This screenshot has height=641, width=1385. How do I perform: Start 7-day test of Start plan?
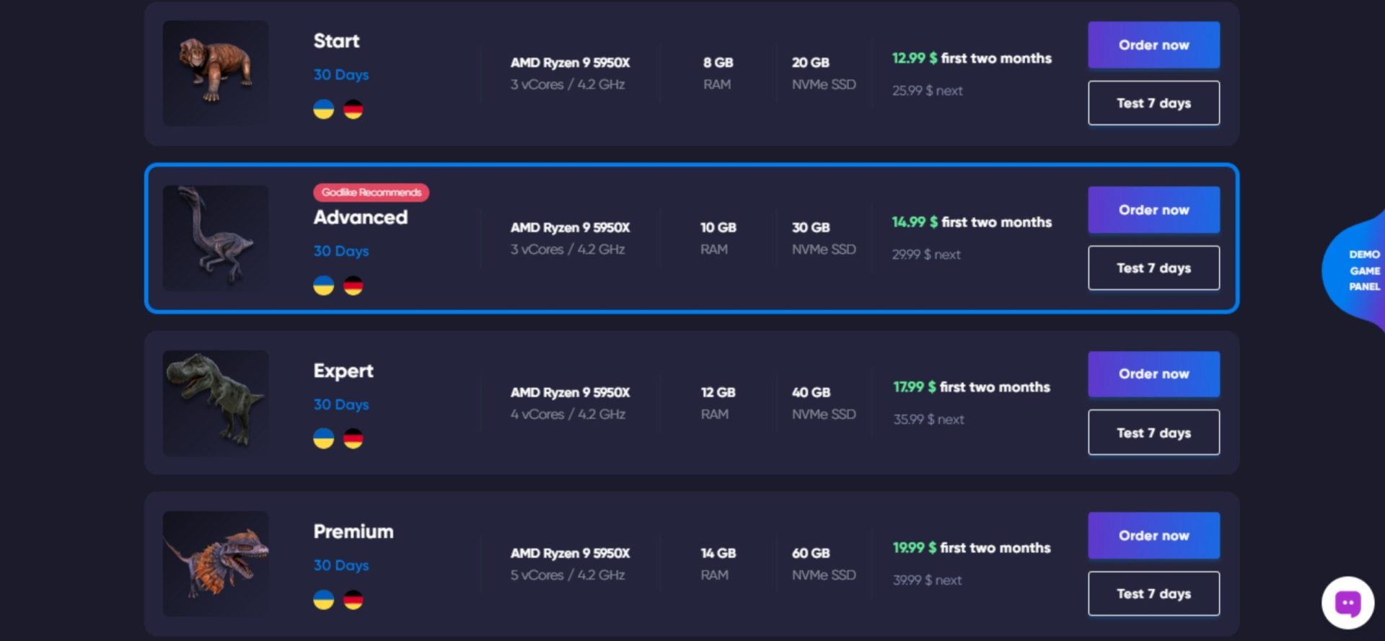tap(1153, 103)
